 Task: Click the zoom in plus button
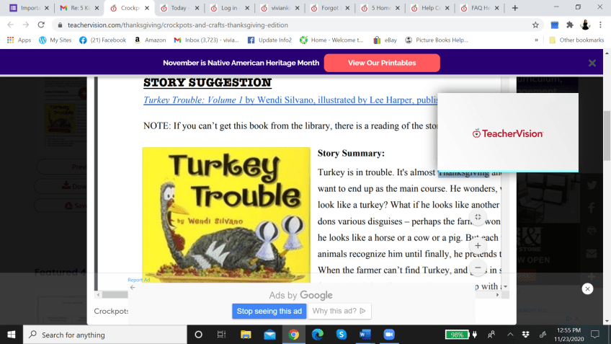(x=478, y=245)
